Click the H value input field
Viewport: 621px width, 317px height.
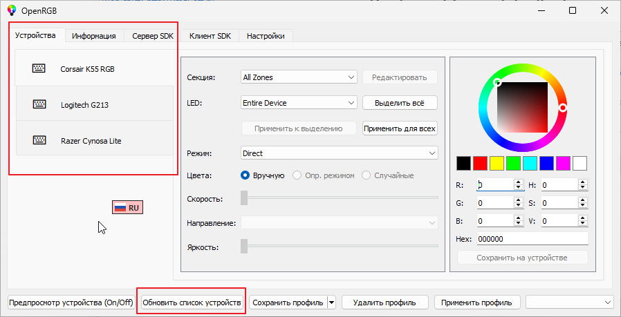pyautogui.click(x=559, y=184)
